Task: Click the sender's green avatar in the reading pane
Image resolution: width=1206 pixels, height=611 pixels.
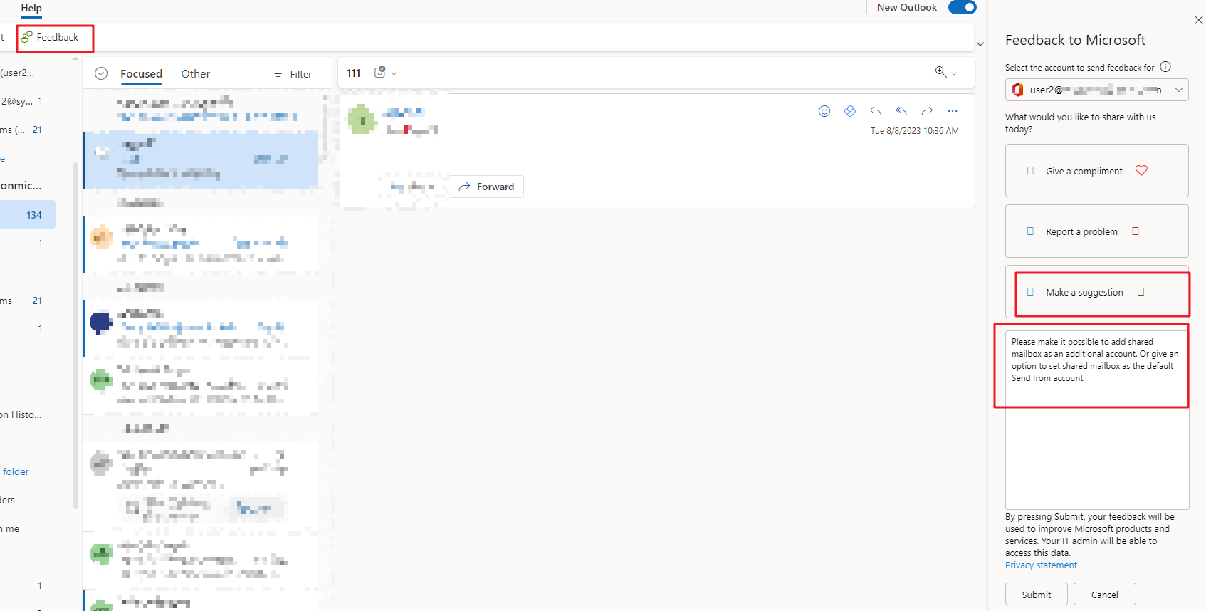Action: point(362,119)
